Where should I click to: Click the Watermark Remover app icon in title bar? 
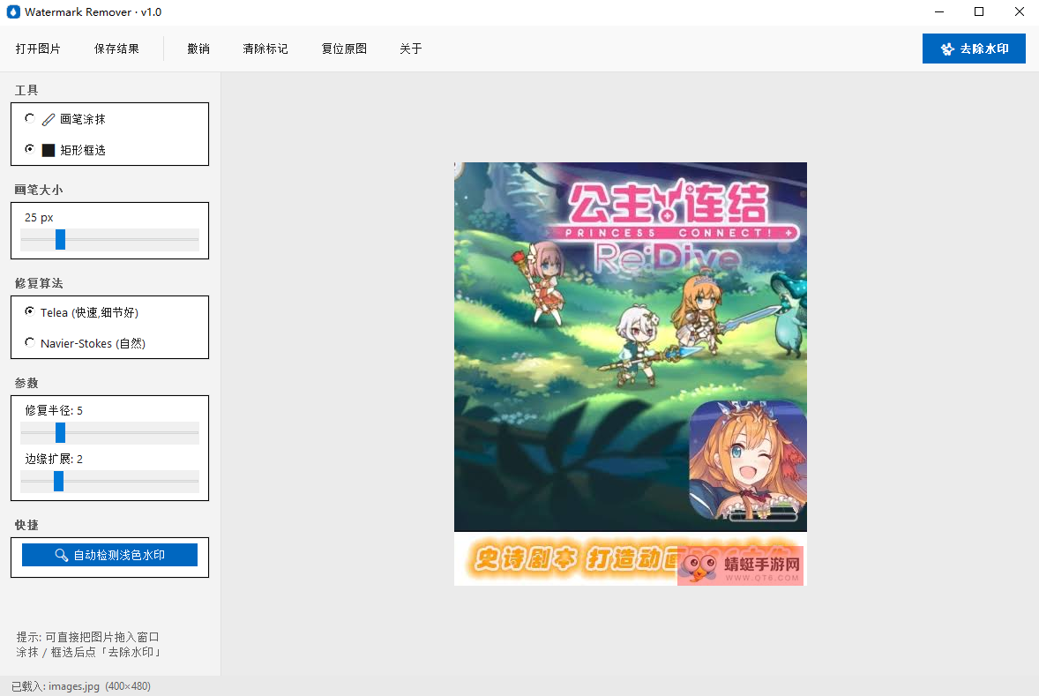click(x=13, y=12)
